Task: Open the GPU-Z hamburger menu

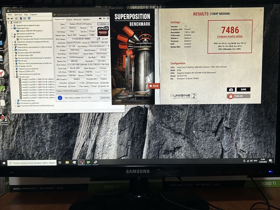Action: [108, 18]
